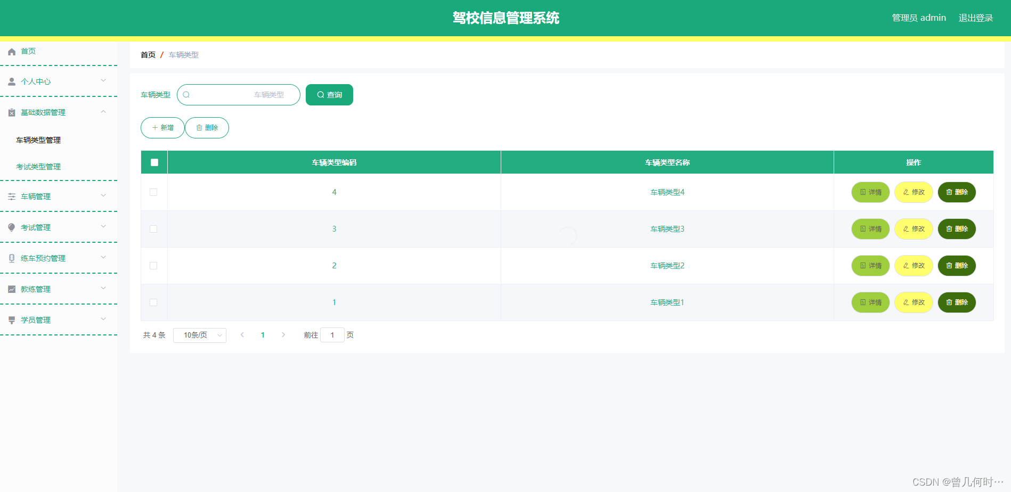Select page number 1 in pagination
Image resolution: width=1011 pixels, height=492 pixels.
pyautogui.click(x=263, y=335)
